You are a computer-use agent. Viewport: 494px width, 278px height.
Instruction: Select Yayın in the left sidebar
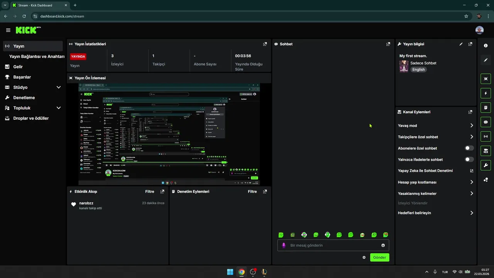33,46
